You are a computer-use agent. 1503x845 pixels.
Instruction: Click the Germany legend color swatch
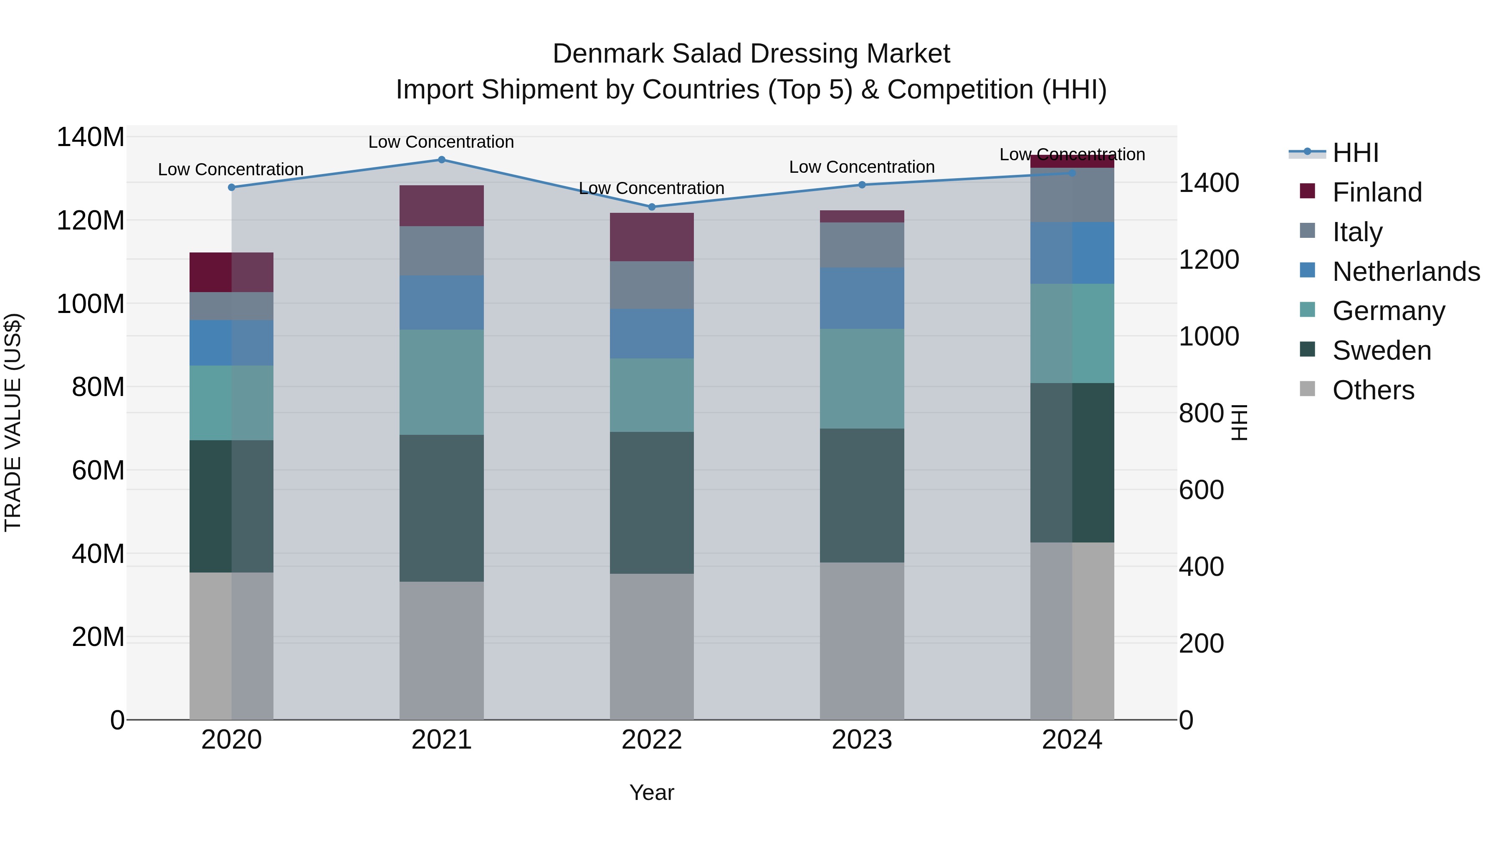1308,310
